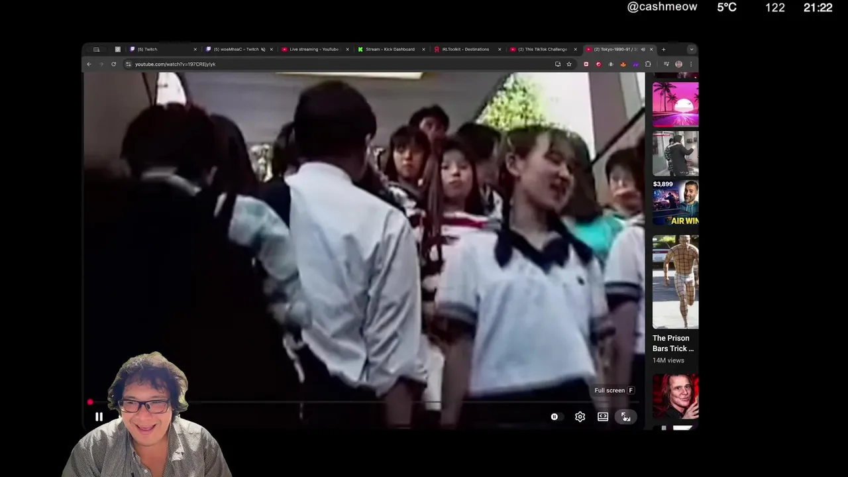The image size is (848, 477).
Task: Open Chrome three-dot menu
Action: tap(691, 64)
